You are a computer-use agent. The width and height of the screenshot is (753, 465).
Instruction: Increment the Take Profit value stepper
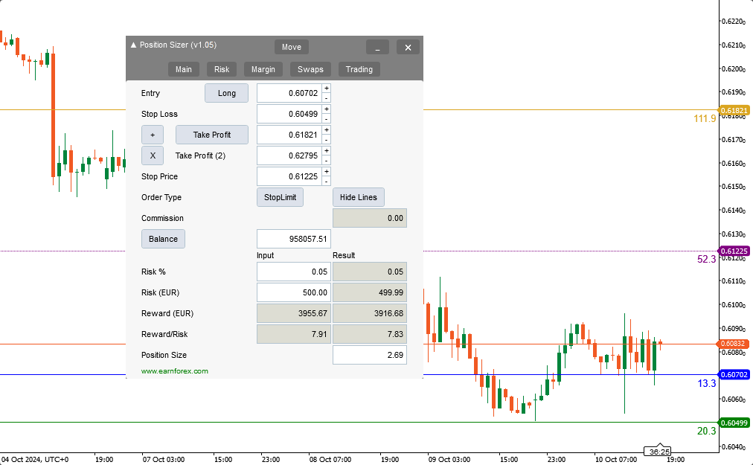pyautogui.click(x=327, y=130)
